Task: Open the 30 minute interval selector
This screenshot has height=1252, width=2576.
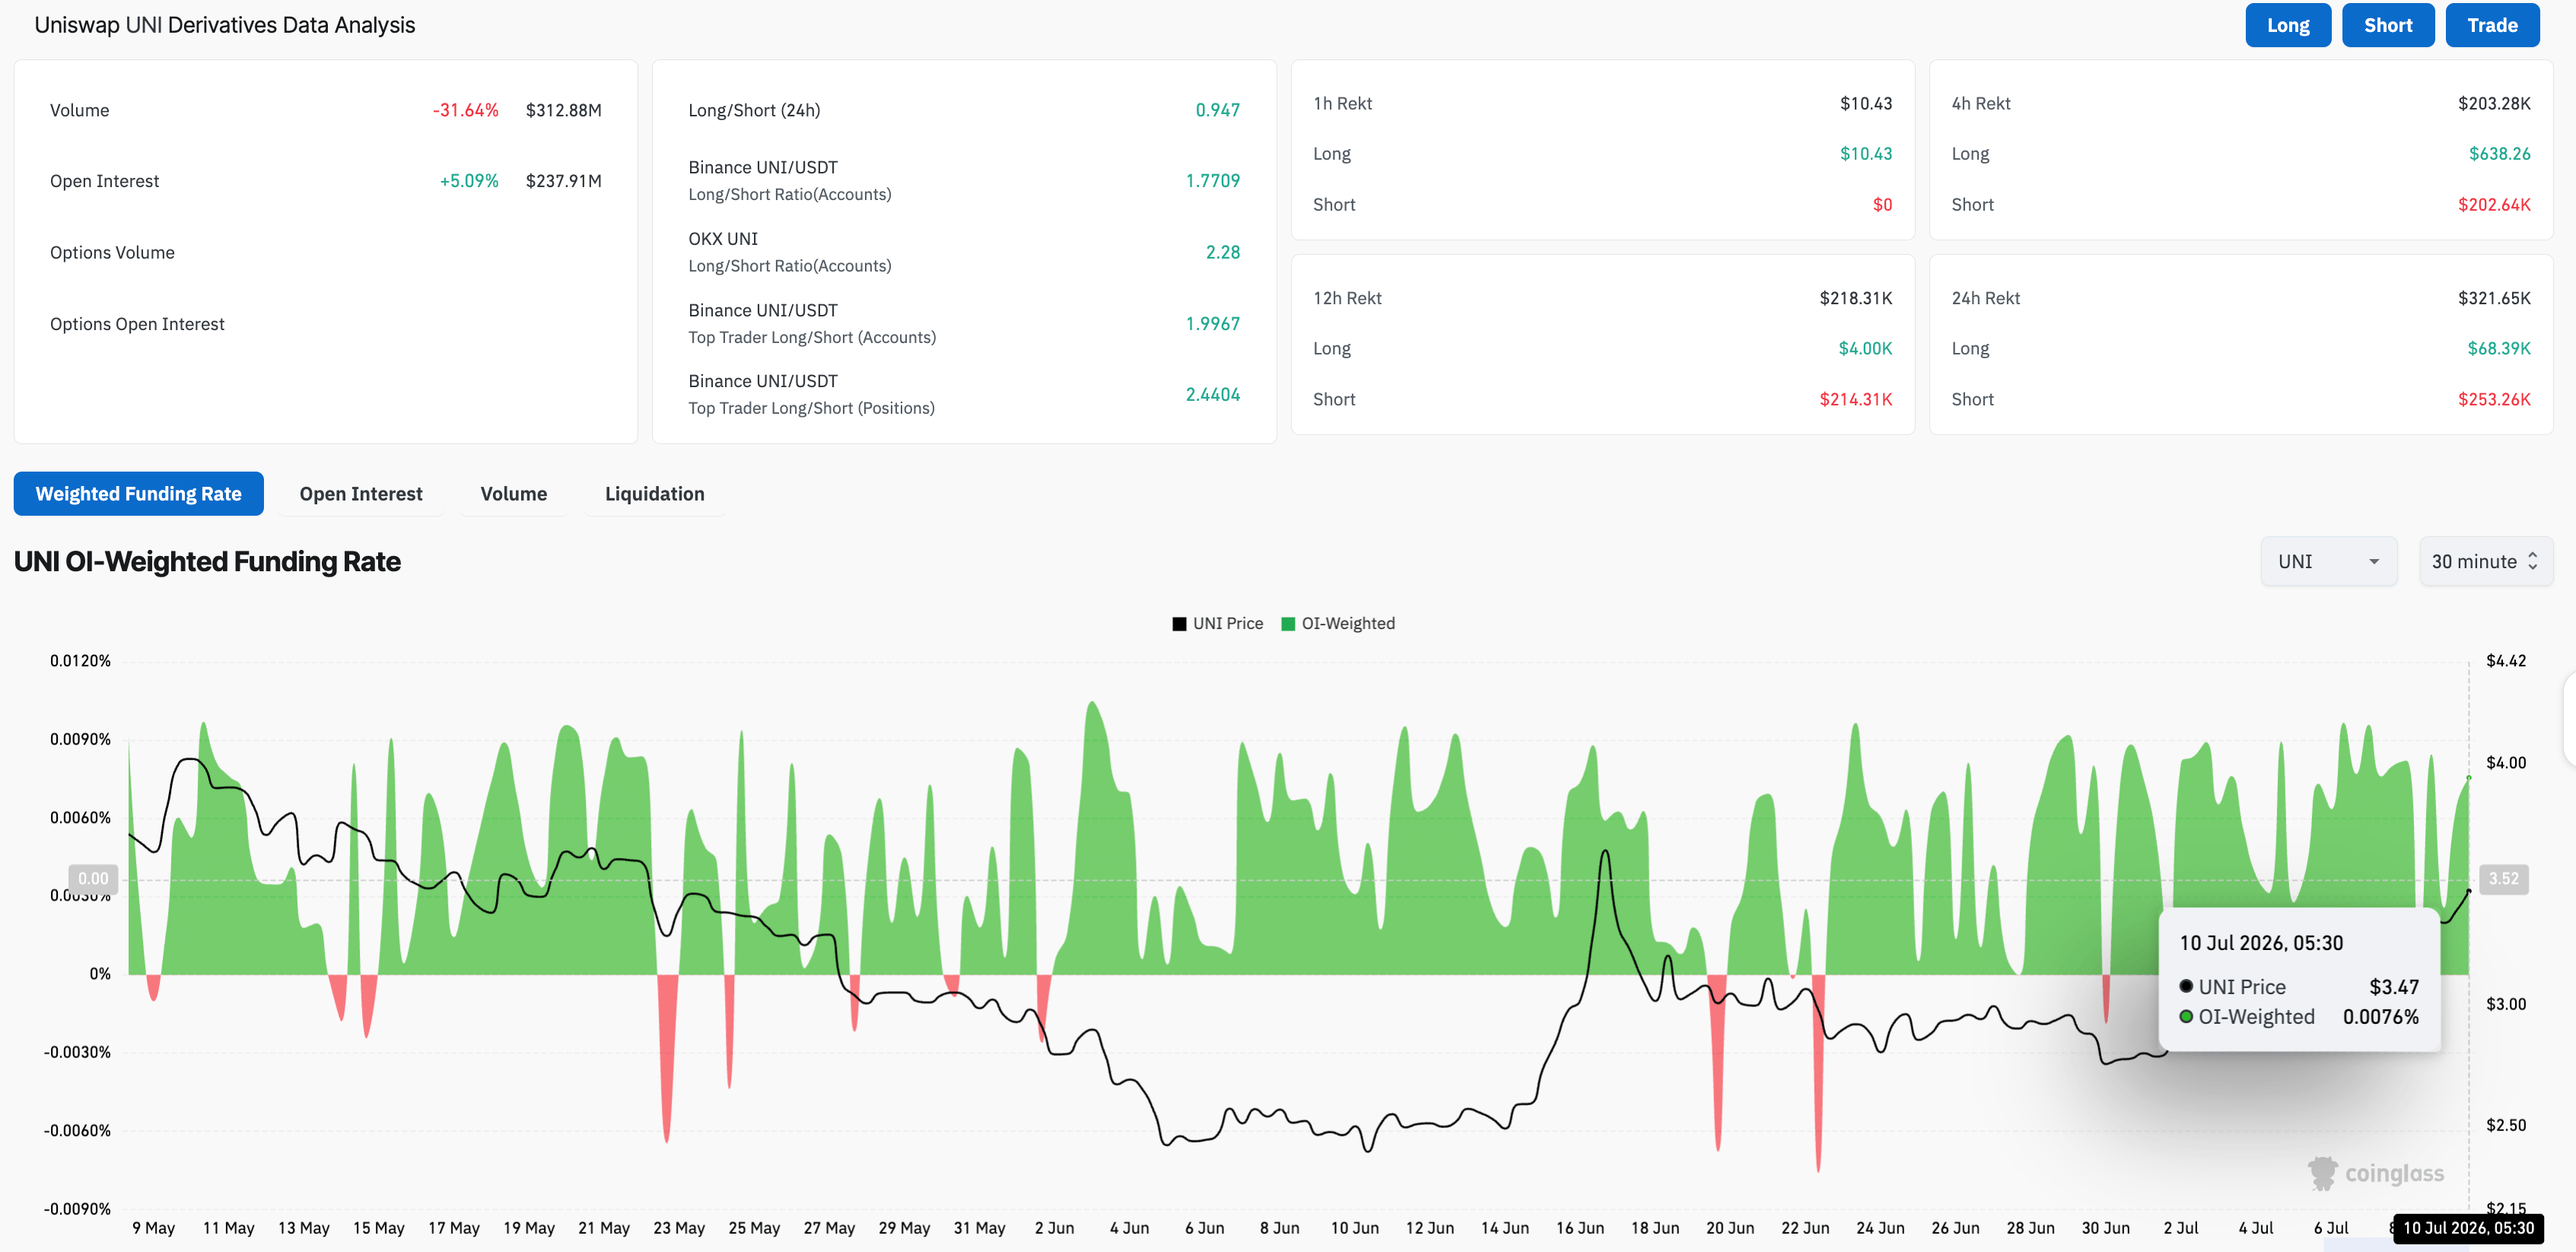Action: [x=2485, y=561]
